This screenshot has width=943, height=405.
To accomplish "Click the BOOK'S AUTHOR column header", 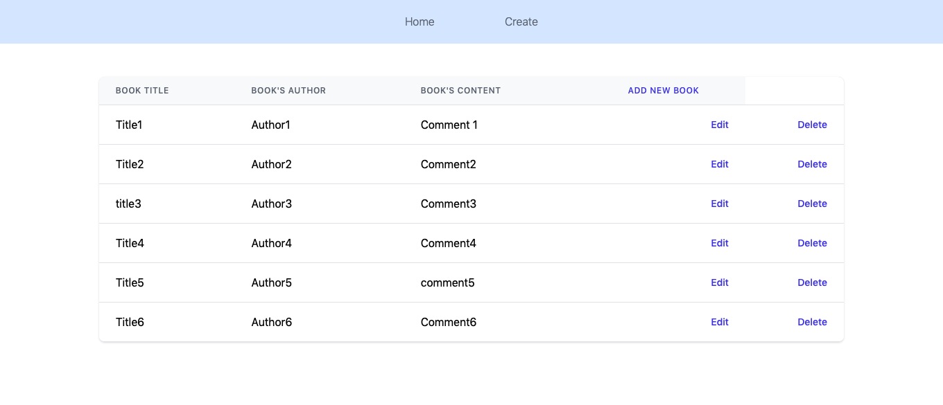I will click(x=288, y=90).
